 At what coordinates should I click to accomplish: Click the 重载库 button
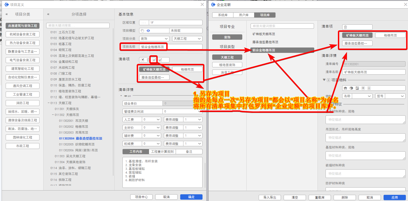(x=320, y=198)
